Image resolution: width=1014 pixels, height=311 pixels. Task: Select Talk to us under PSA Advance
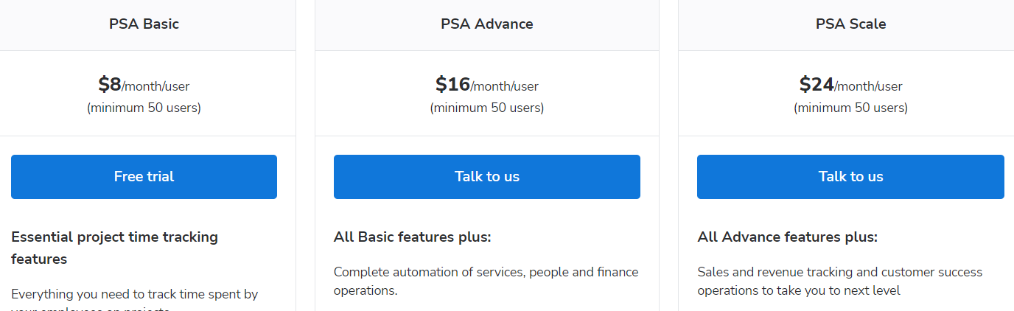487,177
